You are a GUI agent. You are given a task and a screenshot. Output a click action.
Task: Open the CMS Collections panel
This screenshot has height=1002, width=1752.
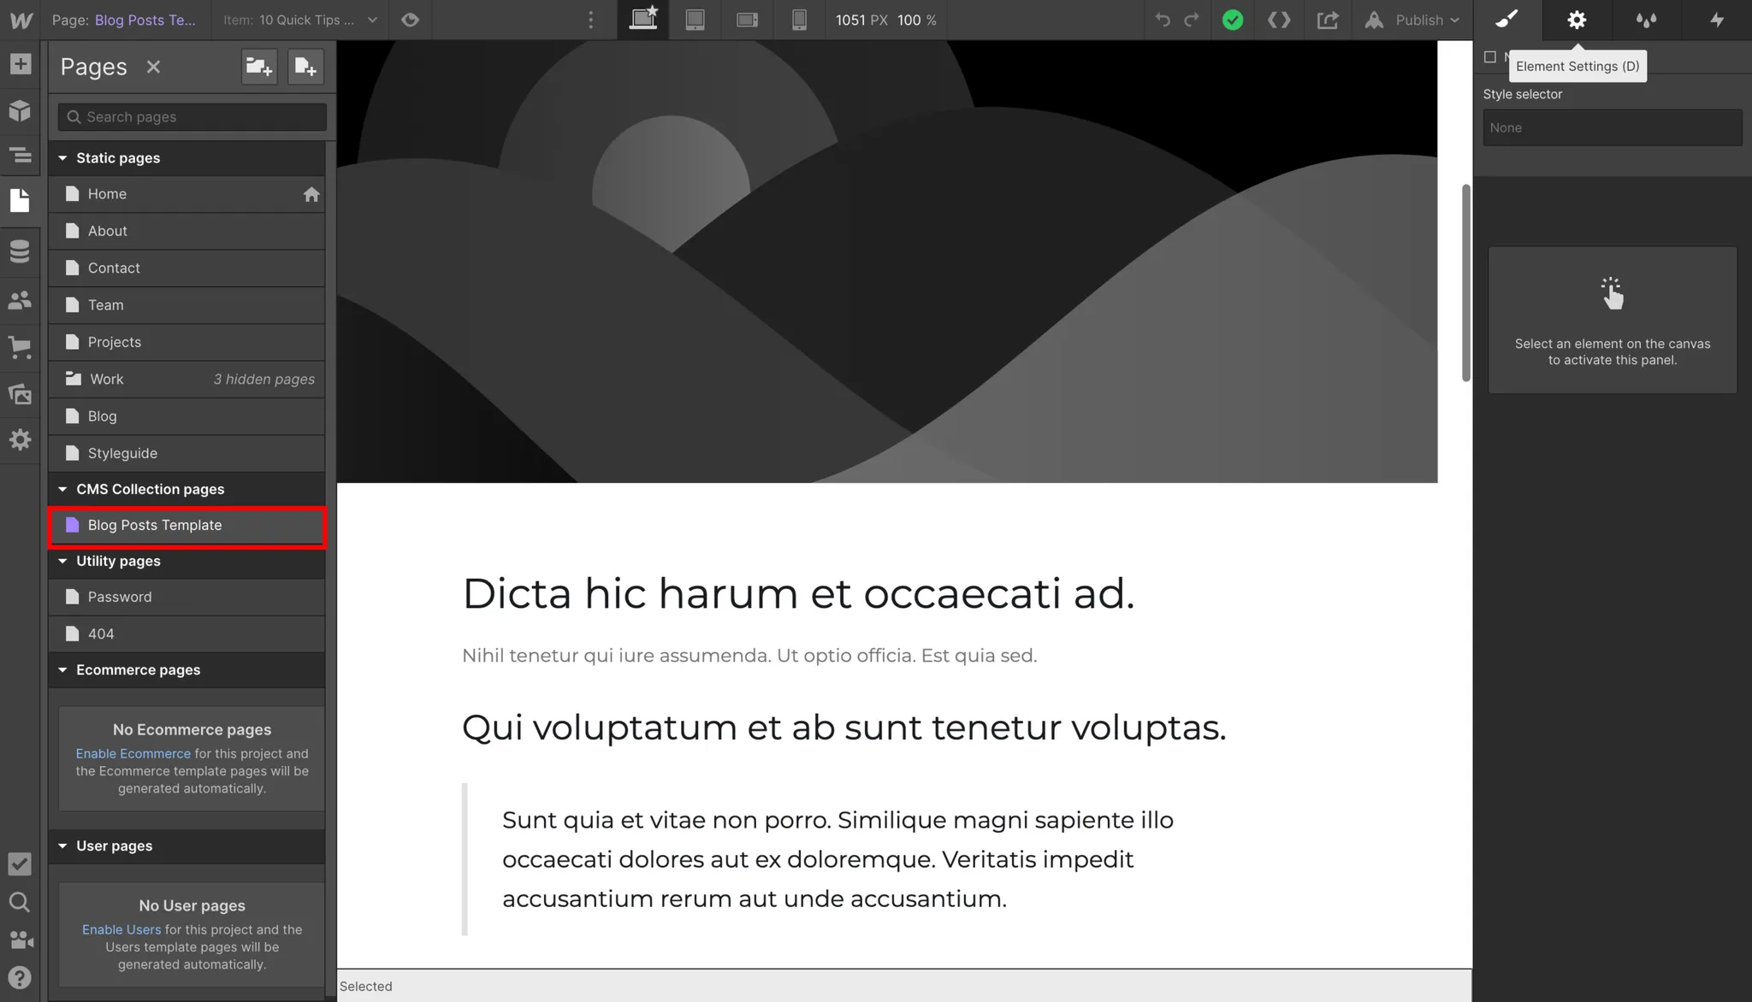pos(21,251)
